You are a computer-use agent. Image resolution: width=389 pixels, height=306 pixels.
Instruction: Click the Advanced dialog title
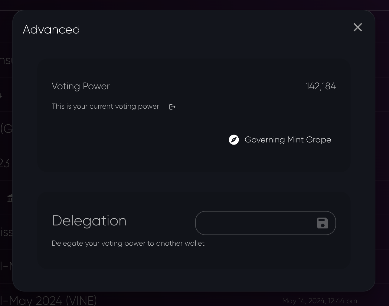click(x=51, y=30)
